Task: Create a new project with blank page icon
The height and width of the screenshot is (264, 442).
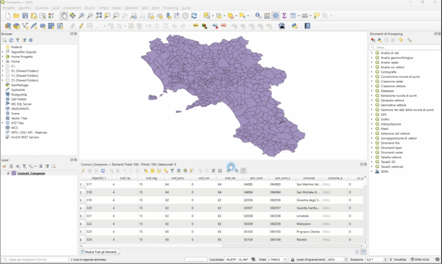Action: [x=8, y=16]
